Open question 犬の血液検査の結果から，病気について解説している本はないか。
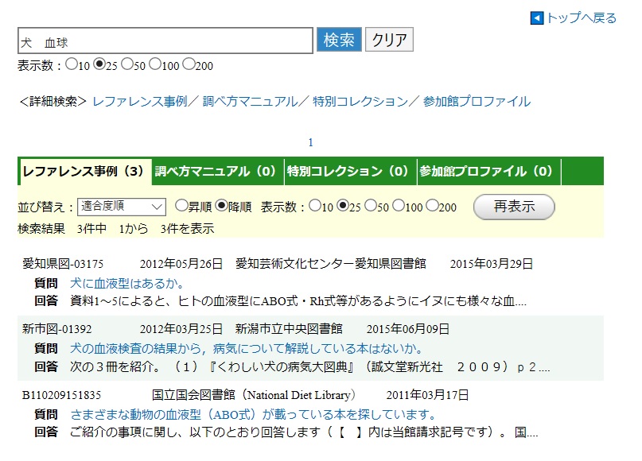Screen dimensions: 642x461 [246, 348]
